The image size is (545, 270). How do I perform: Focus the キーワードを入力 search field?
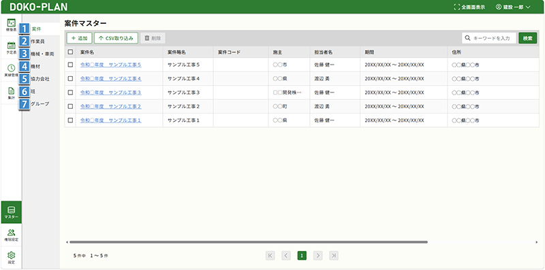(489, 38)
